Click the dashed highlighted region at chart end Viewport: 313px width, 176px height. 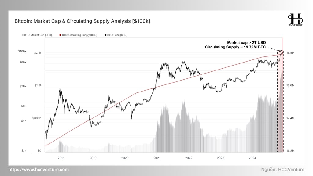280,102
